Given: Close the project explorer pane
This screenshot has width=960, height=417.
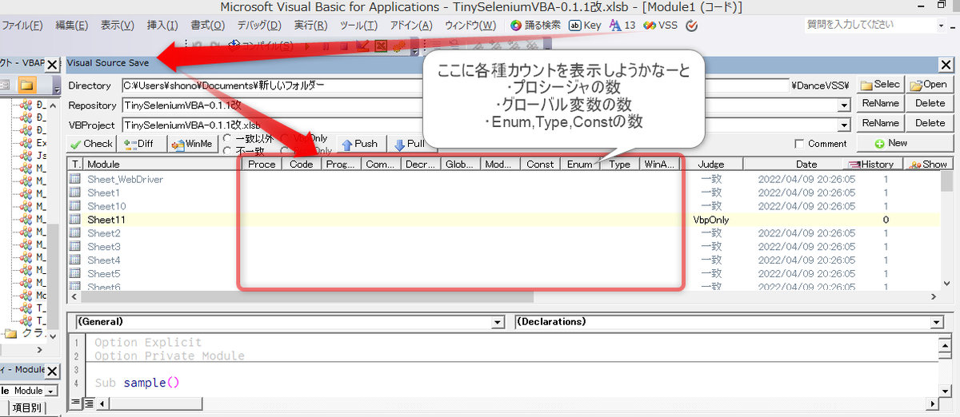Looking at the screenshot, I should (52, 64).
